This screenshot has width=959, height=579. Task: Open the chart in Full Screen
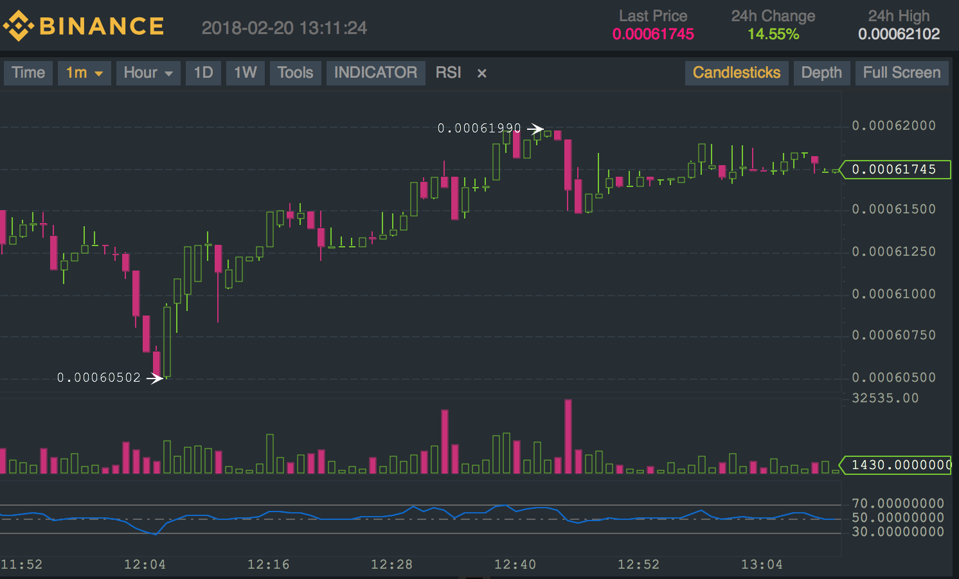click(902, 73)
